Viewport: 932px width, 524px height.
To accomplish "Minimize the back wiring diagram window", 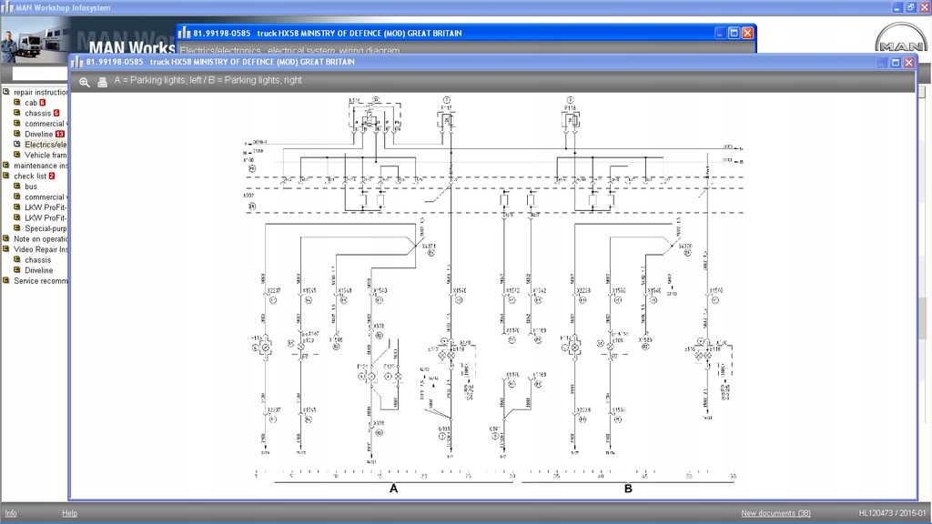I will (720, 34).
